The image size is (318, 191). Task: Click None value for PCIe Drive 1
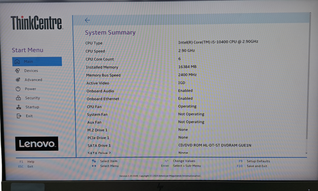tap(183, 138)
